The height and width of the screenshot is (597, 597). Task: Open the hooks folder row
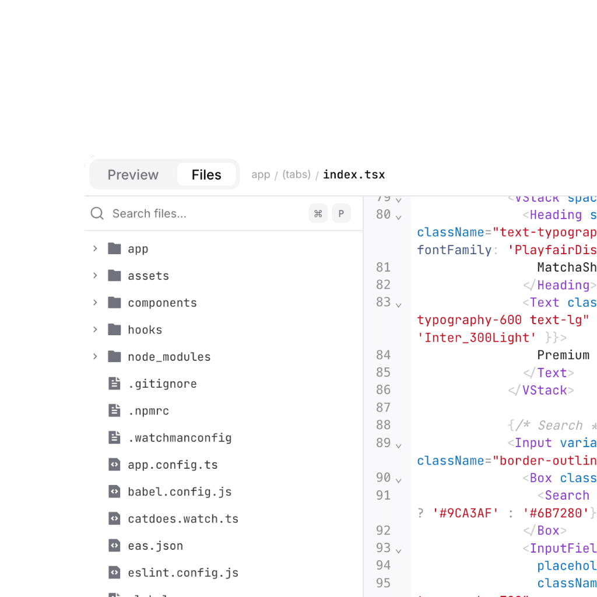click(223, 330)
